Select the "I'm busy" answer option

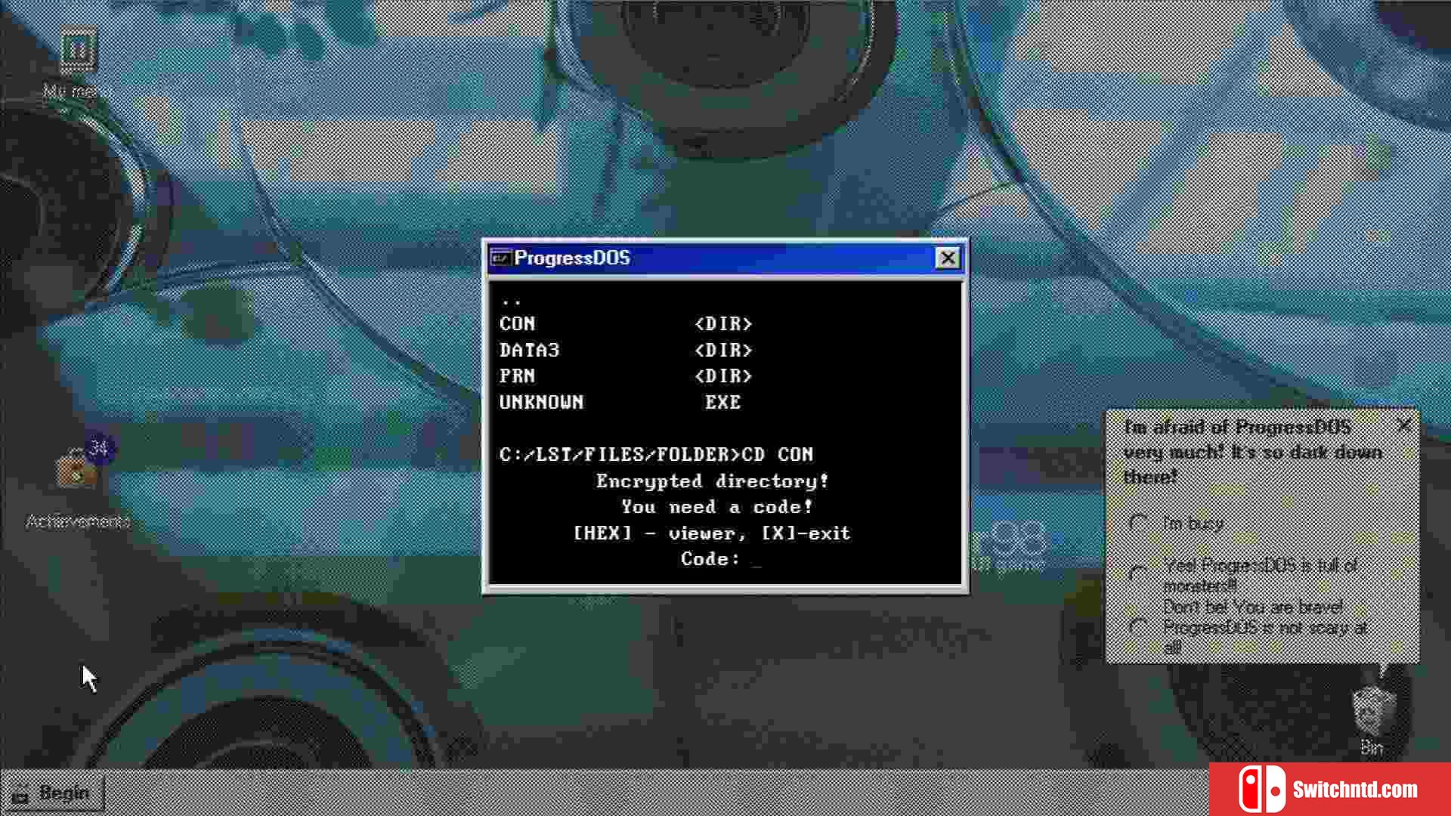pos(1176,523)
